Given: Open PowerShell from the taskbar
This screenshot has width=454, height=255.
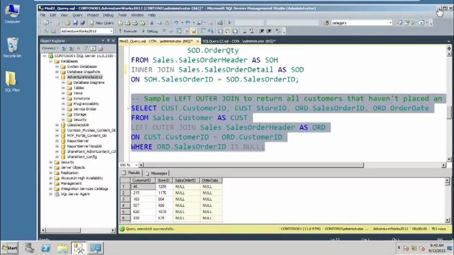Looking at the screenshot, I should coord(46,248).
